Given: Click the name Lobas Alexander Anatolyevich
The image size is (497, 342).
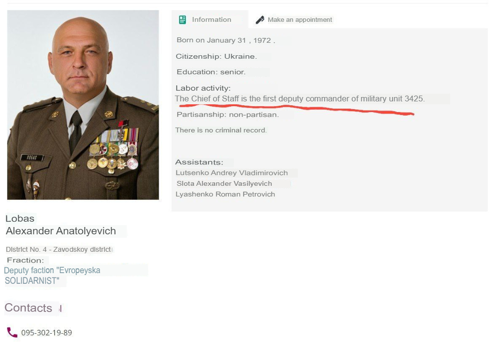Looking at the screenshot, I should pyautogui.click(x=61, y=225).
